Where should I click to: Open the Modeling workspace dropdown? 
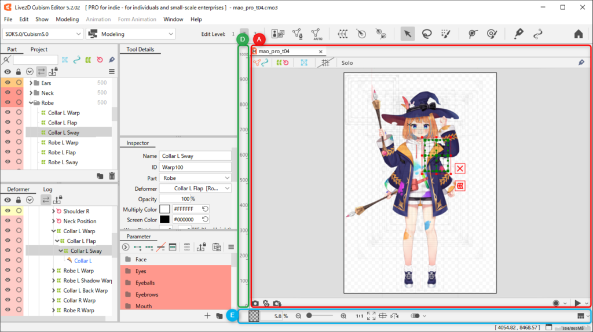pyautogui.click(x=130, y=34)
